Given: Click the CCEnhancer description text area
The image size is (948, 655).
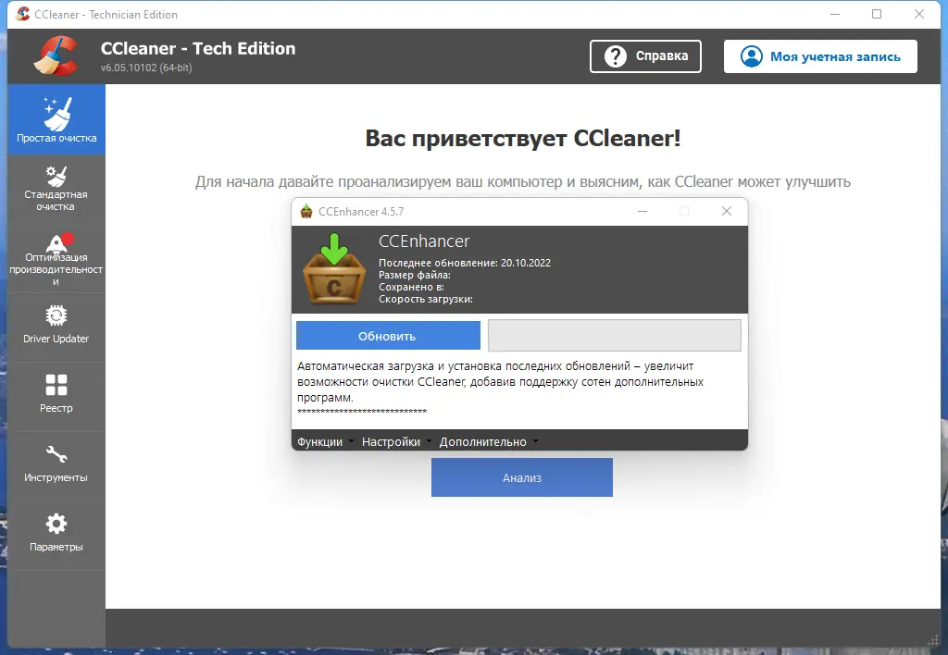Looking at the screenshot, I should (x=519, y=389).
